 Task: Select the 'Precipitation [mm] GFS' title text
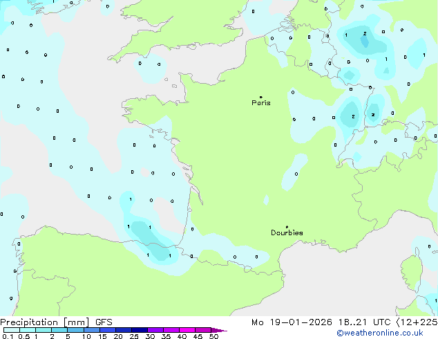(56, 322)
